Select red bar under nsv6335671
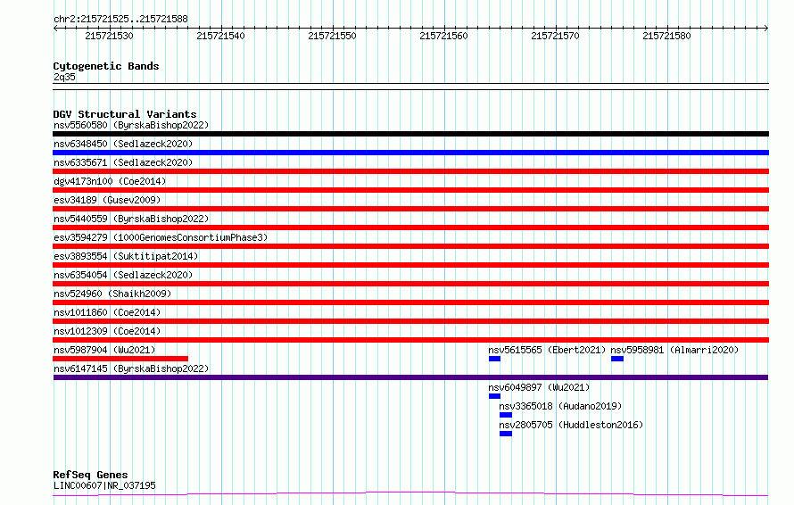The width and height of the screenshot is (794, 505). (x=410, y=171)
